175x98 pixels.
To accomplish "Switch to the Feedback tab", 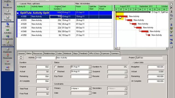I will (83, 53).
